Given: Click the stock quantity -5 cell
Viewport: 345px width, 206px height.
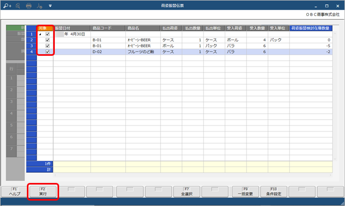Looking at the screenshot, I should (x=311, y=46).
